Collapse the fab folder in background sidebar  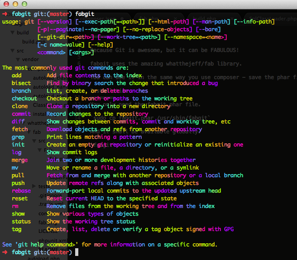click(29, 132)
